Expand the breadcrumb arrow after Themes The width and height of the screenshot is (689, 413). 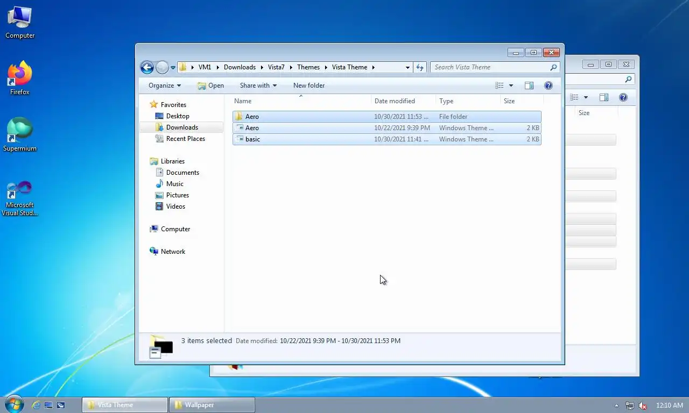click(x=326, y=67)
